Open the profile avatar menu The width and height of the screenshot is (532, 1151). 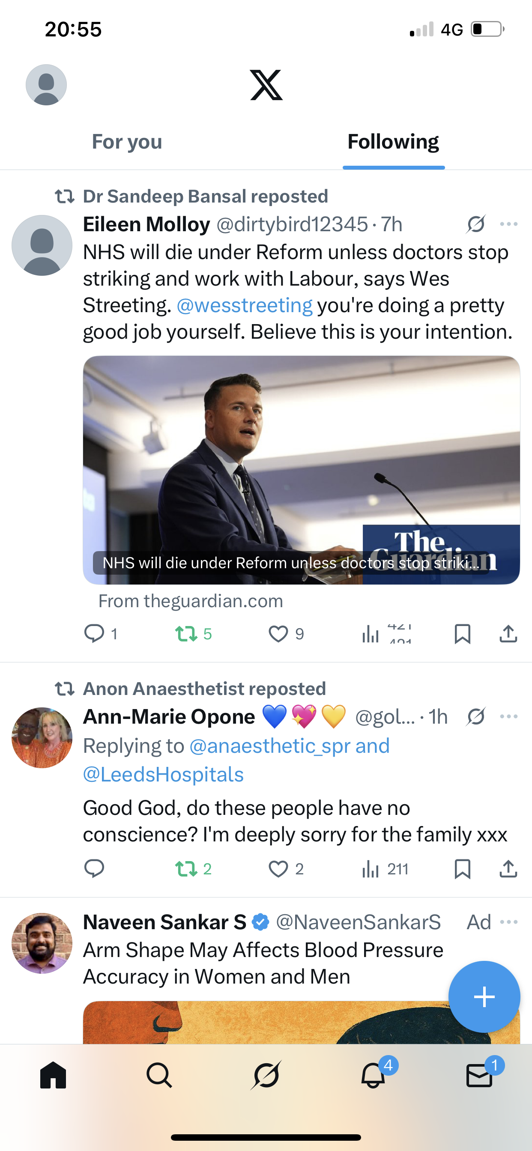(46, 85)
